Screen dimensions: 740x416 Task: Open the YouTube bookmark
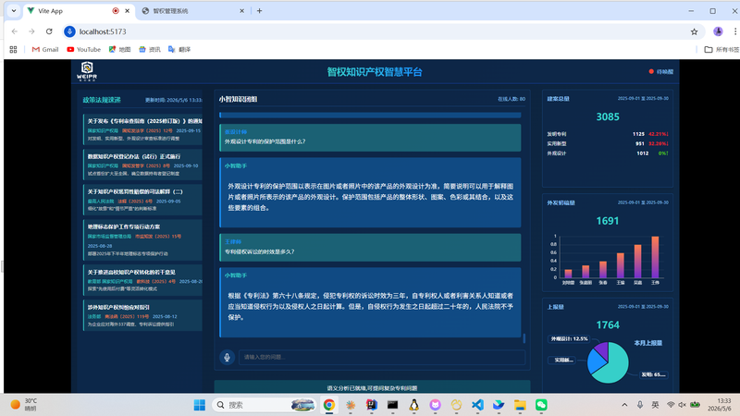coord(83,50)
